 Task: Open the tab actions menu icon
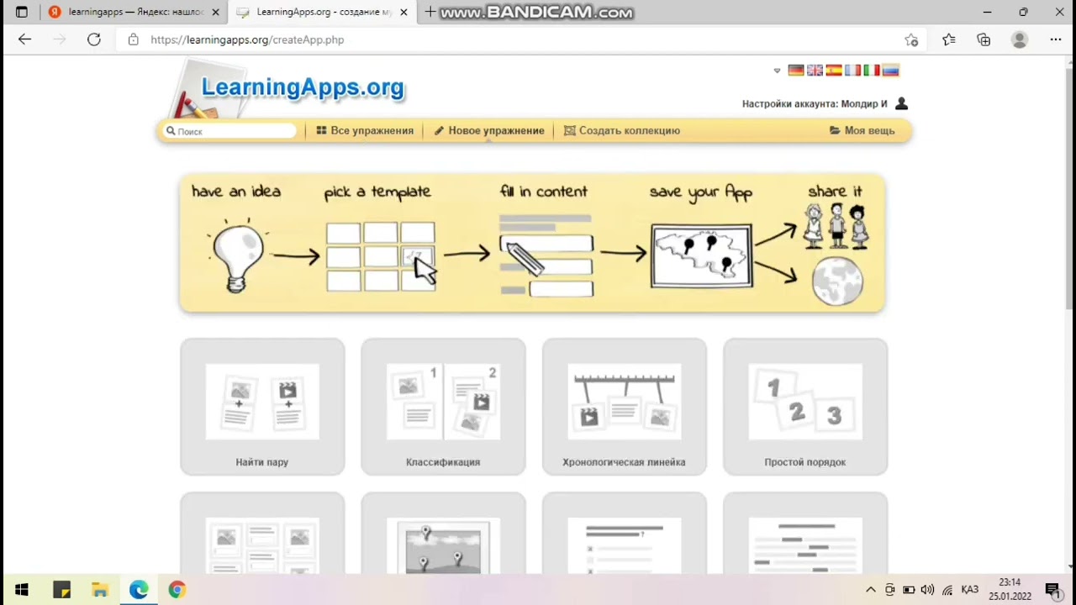pyautogui.click(x=22, y=13)
